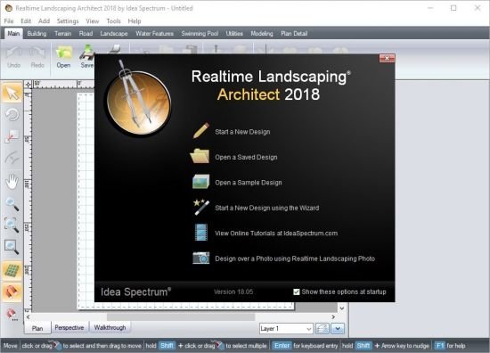Open the Layer 1 dropdown
This screenshot has width=490, height=353.
[286, 329]
